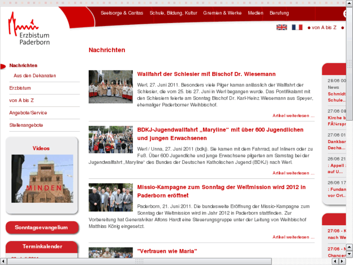
Task: Click the 'Vertrauen wie Maria' photo
Action: pos(111,252)
